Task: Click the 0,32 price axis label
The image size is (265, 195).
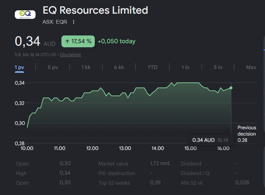Action: [20, 103]
